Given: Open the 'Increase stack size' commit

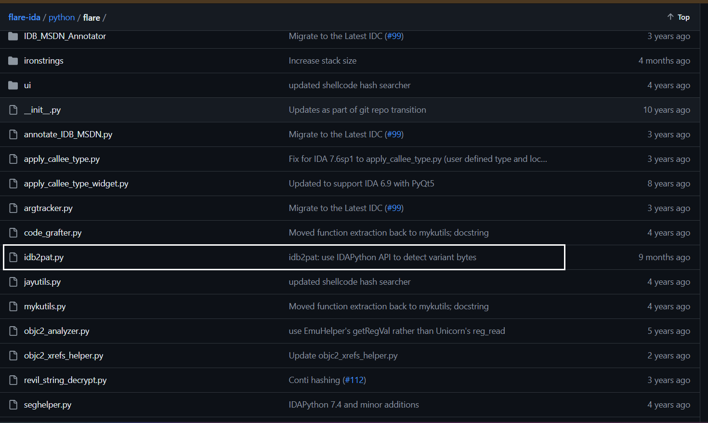Looking at the screenshot, I should click(322, 61).
